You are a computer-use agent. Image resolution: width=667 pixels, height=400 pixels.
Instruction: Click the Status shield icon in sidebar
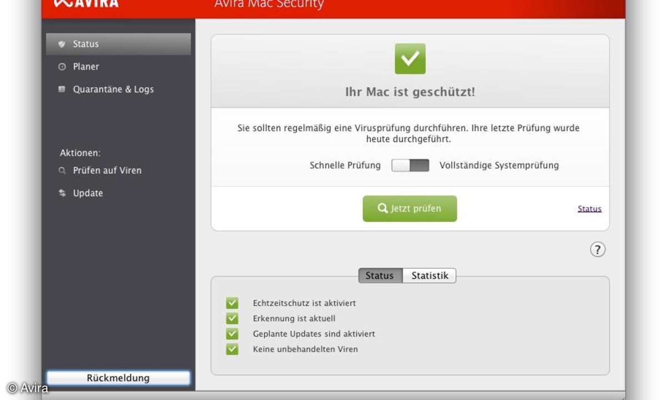(x=62, y=44)
